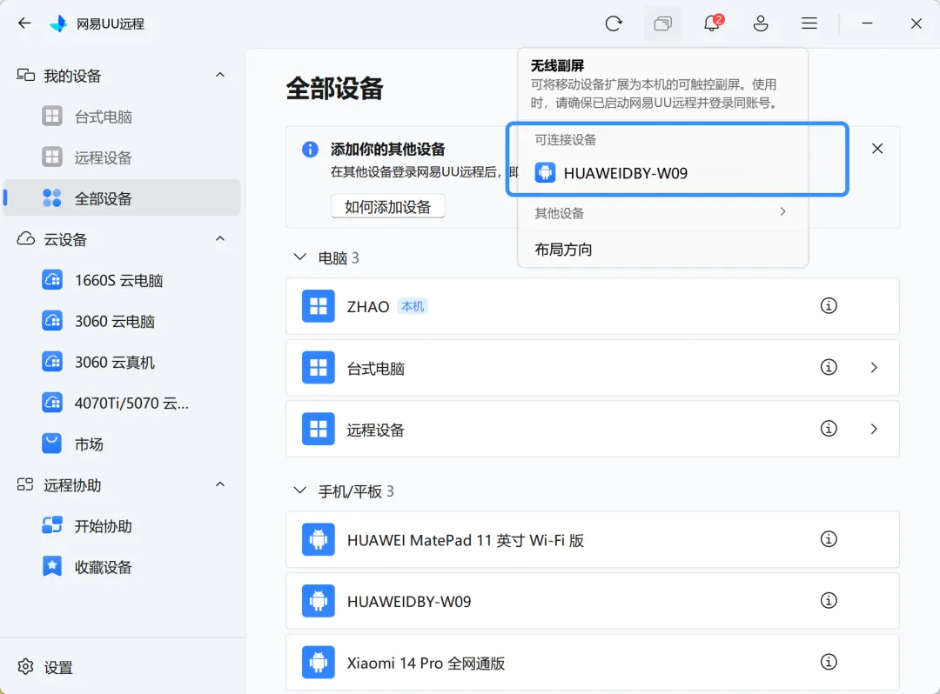The width and height of the screenshot is (940, 694).
Task: Select the 市场 icon in the sidebar
Action: (52, 444)
